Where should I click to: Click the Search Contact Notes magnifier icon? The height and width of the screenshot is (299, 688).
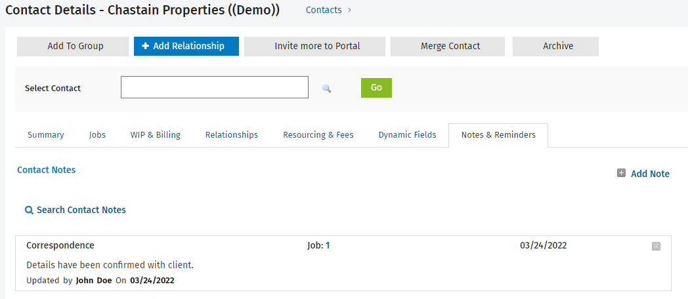coord(29,210)
